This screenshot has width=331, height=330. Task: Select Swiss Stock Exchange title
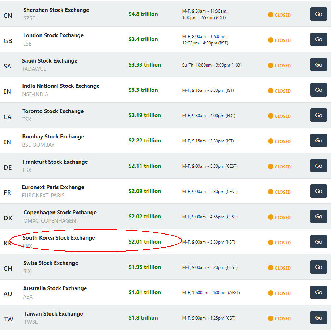(x=51, y=263)
